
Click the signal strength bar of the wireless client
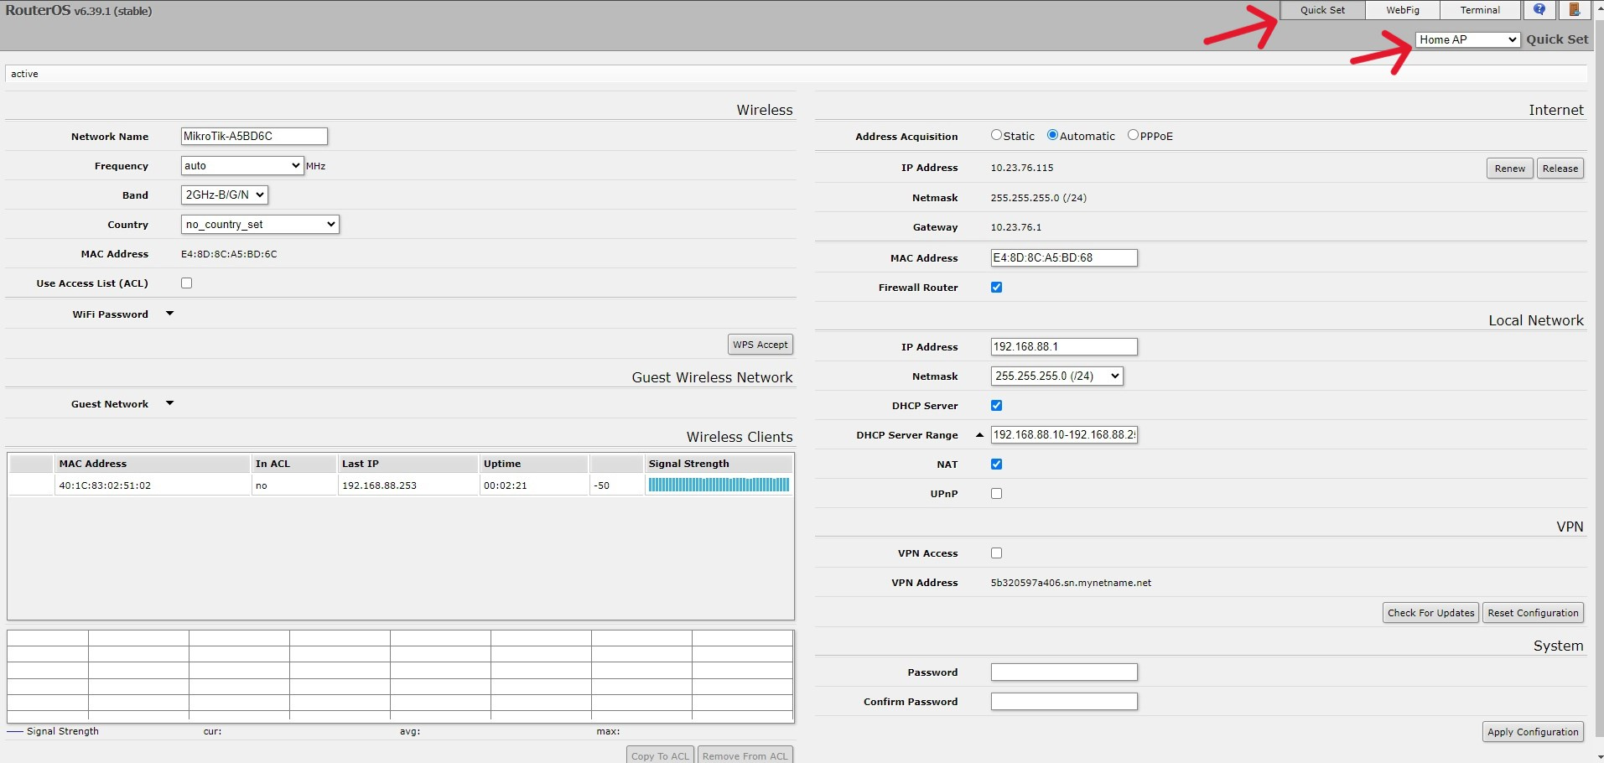719,485
